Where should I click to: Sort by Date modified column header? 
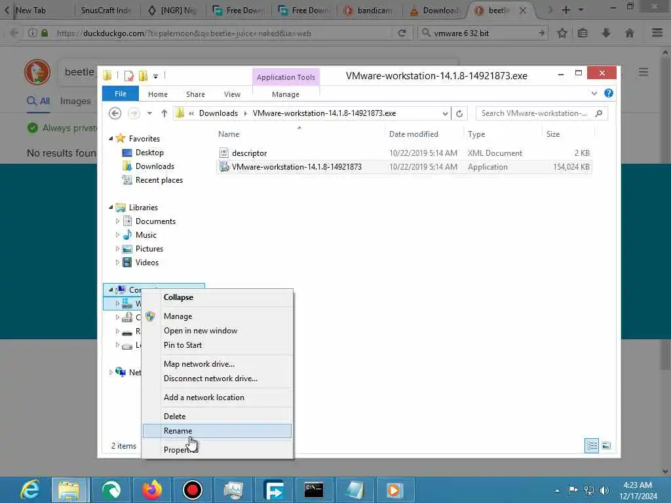(413, 134)
